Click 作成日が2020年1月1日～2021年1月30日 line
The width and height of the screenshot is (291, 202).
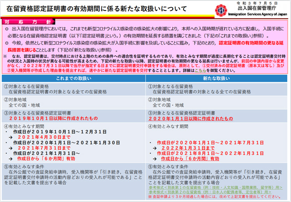coord(67,142)
